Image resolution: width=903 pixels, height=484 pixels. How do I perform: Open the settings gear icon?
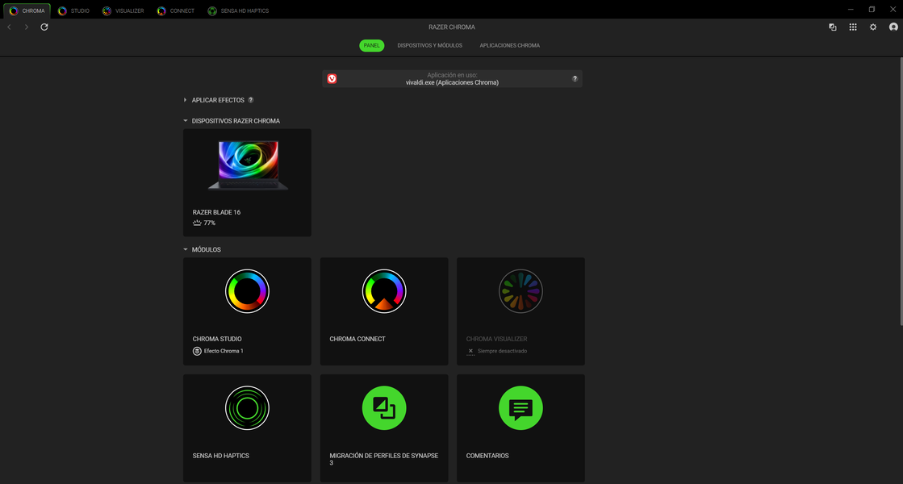point(873,27)
